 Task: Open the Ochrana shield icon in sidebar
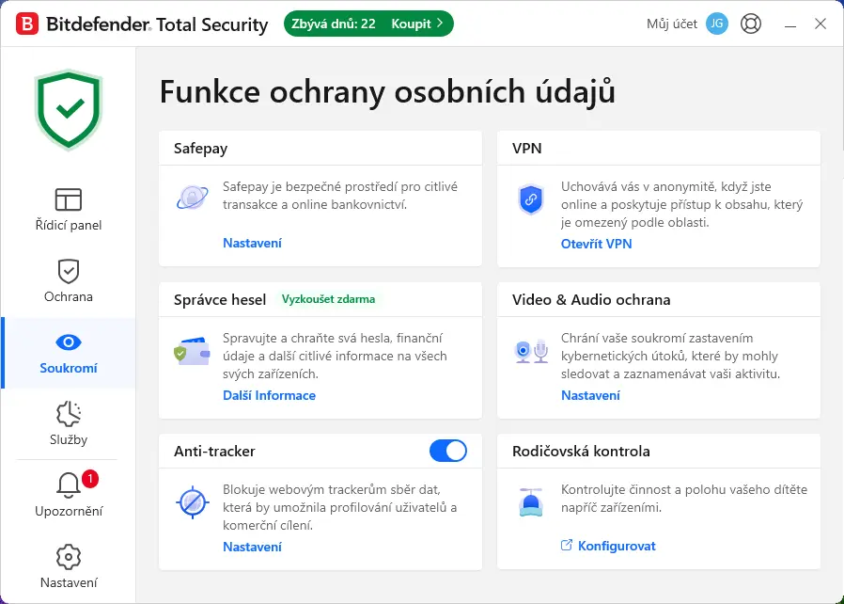pos(69,271)
